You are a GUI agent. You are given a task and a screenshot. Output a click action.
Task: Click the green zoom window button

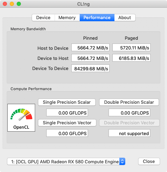(19, 4)
